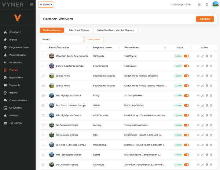Edit the Ski Camp Waiver

(x=202, y=96)
